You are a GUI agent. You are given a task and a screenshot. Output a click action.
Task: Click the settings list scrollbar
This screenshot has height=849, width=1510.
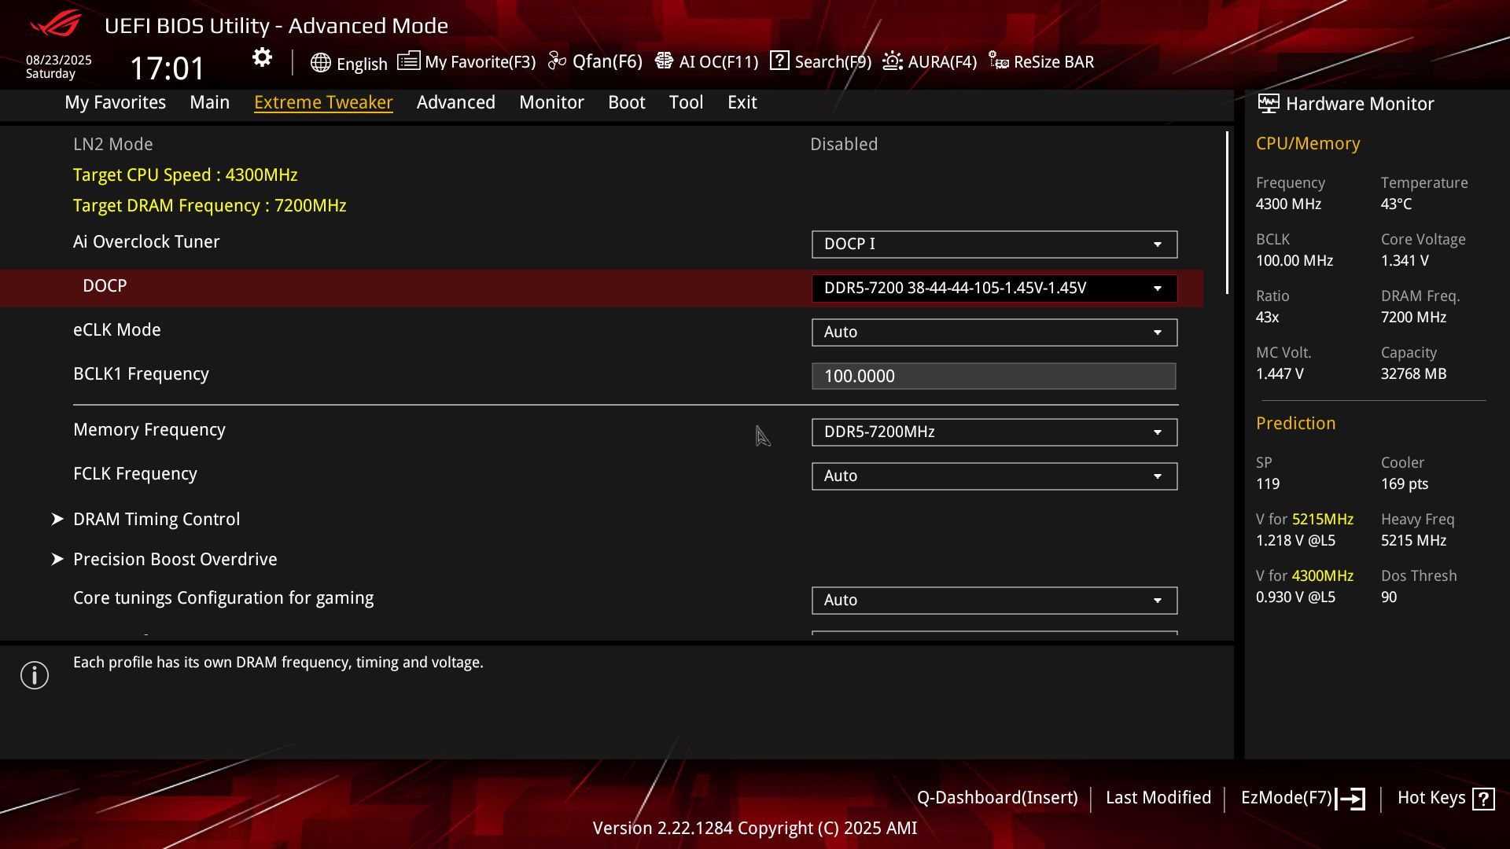click(x=1227, y=213)
